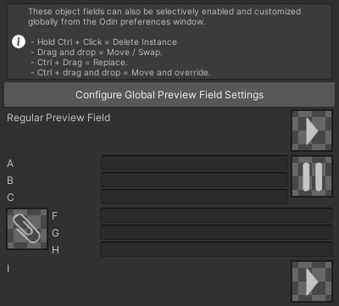This screenshot has width=339, height=306.
Task: Open Configure Global Preview Field Settings
Action: click(169, 95)
